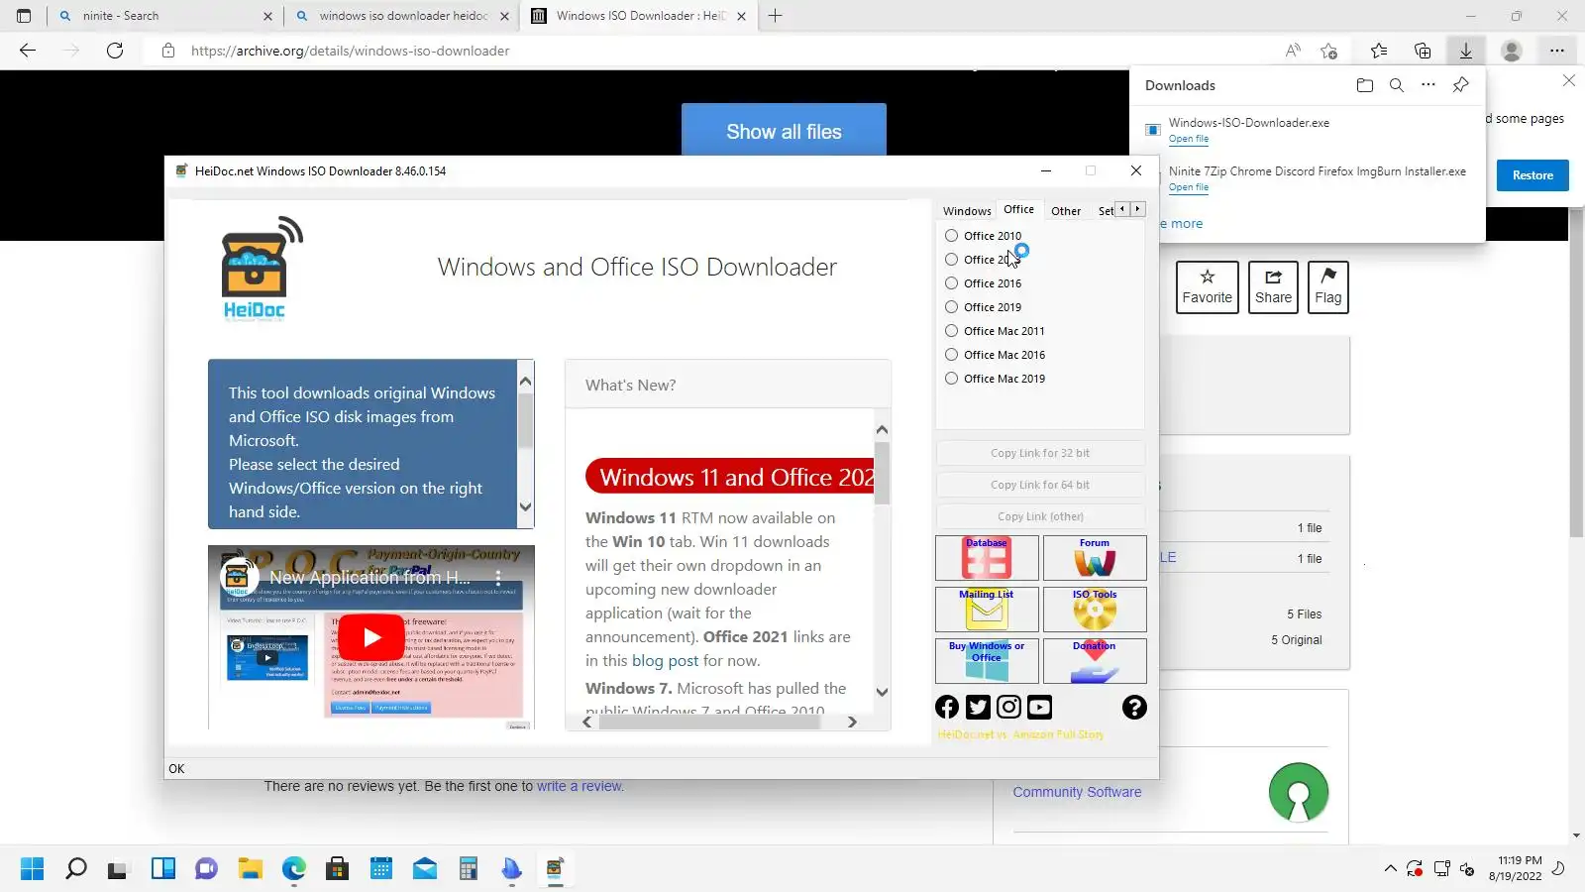This screenshot has height=892, width=1585.
Task: Pin the Downloads panel
Action: 1460,85
